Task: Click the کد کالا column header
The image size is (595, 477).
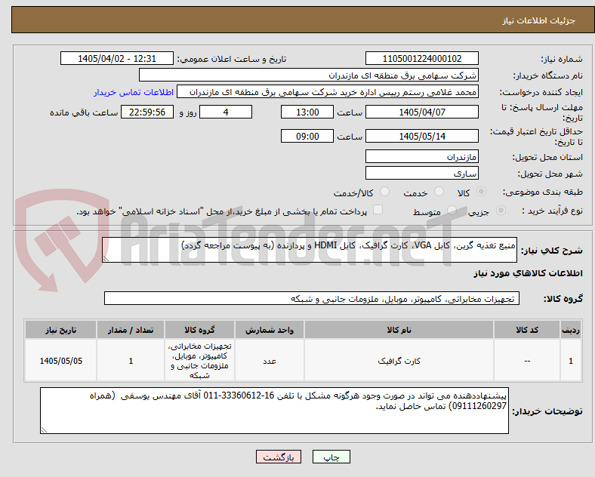Action: pos(527,330)
